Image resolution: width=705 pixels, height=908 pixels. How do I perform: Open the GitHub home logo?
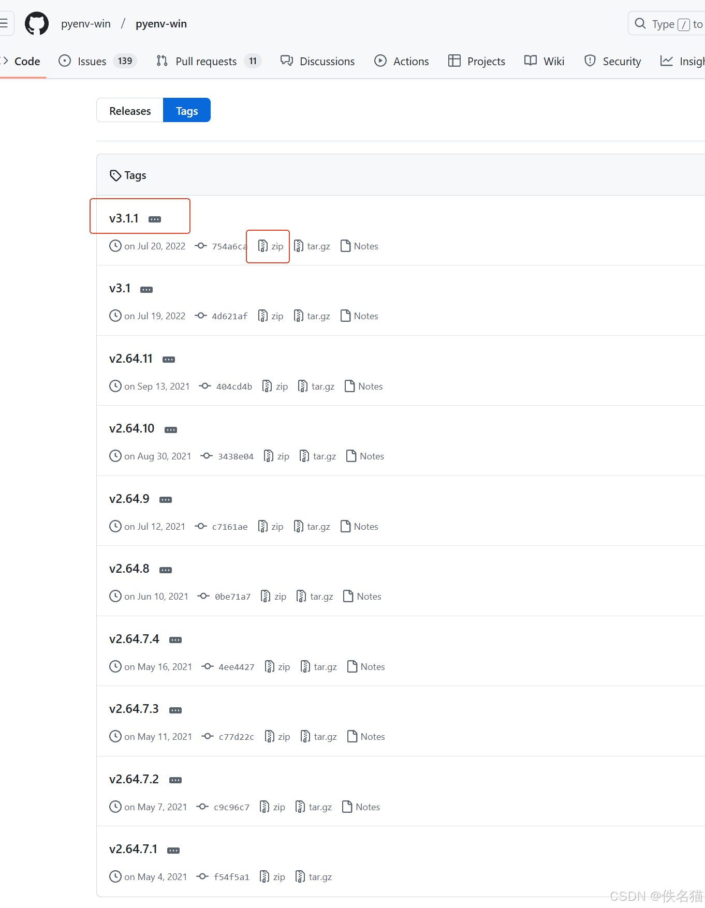point(37,24)
